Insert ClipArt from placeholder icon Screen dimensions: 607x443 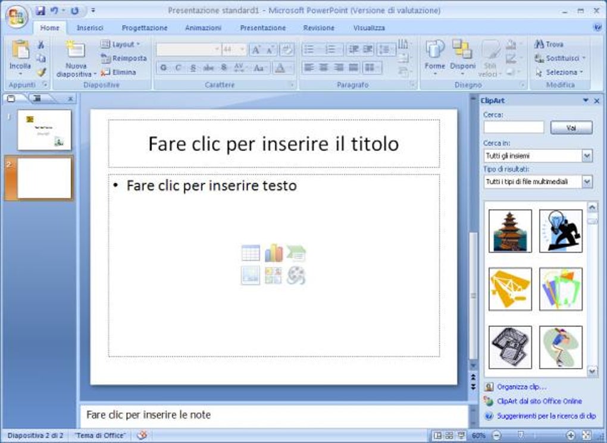[274, 275]
